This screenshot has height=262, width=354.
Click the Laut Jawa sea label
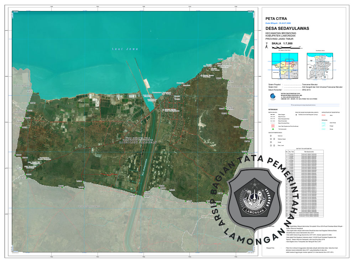[x=120, y=49]
